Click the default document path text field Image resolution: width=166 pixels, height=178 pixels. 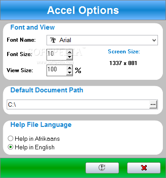click(x=78, y=104)
